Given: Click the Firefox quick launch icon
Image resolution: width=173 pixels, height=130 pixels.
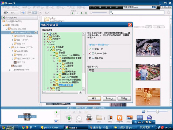Looking at the screenshot, I should [27, 127].
